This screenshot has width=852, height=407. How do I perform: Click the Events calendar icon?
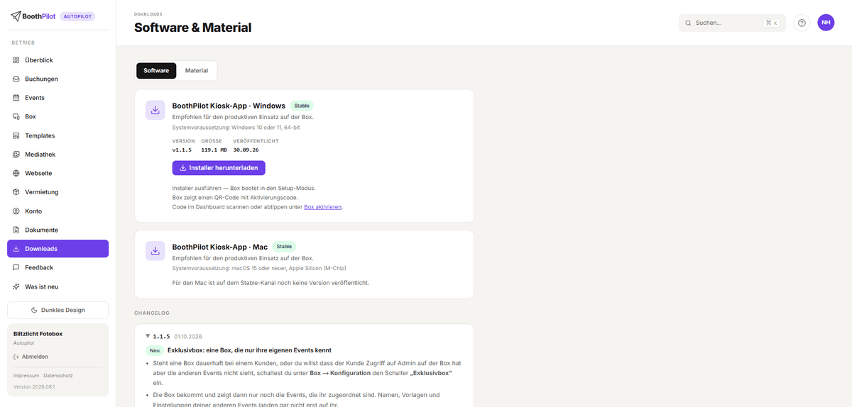pyautogui.click(x=16, y=98)
